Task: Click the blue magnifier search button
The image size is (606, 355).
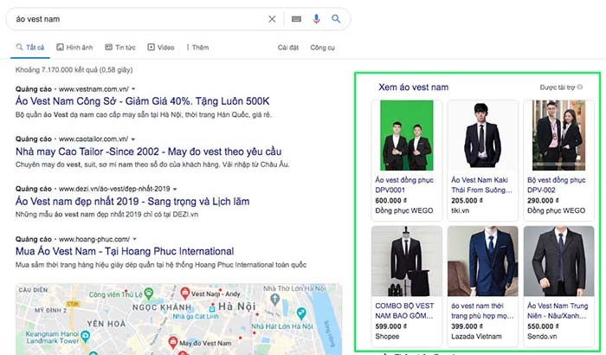Action: [336, 19]
